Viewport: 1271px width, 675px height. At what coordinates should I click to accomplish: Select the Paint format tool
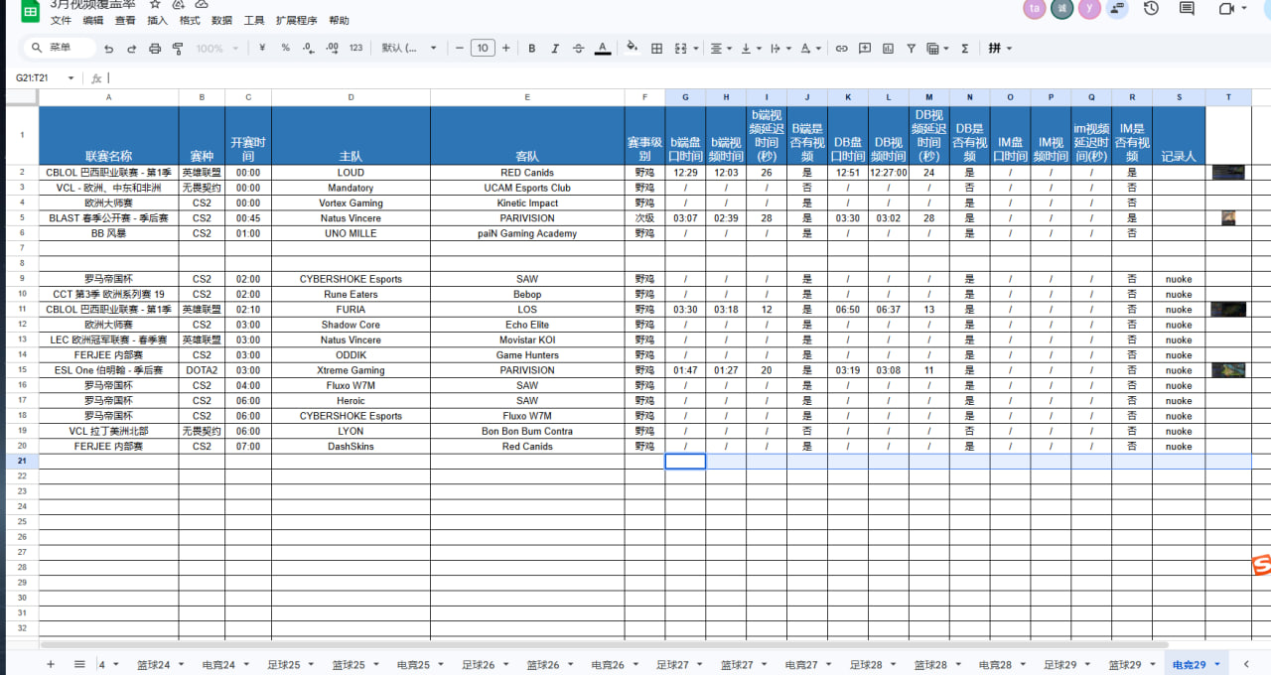click(x=178, y=48)
